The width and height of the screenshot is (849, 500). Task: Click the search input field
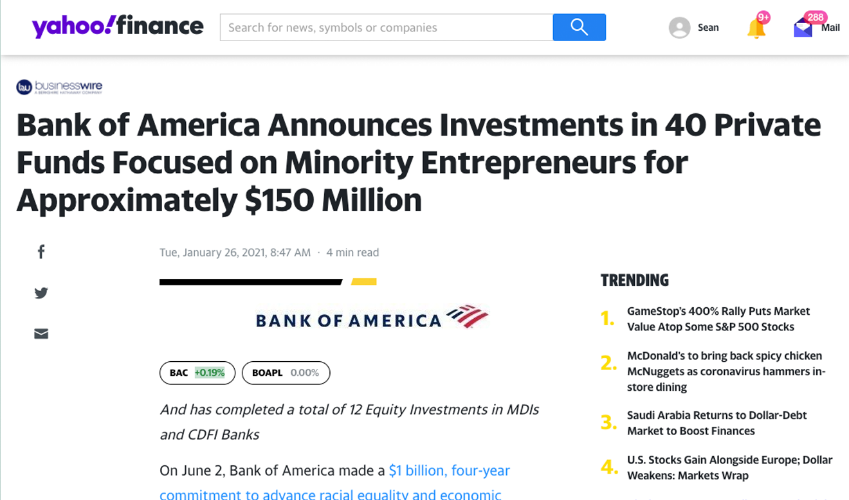point(386,28)
